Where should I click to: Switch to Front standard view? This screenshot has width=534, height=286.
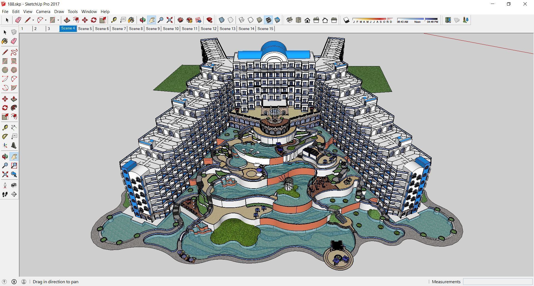[307, 20]
